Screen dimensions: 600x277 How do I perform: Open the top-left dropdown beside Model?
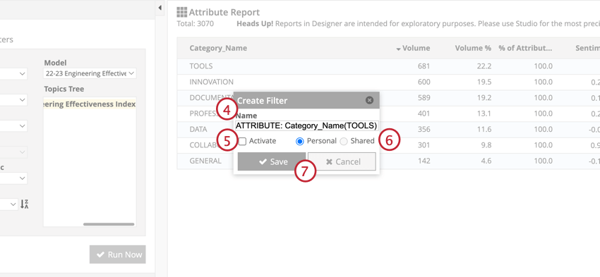click(13, 74)
